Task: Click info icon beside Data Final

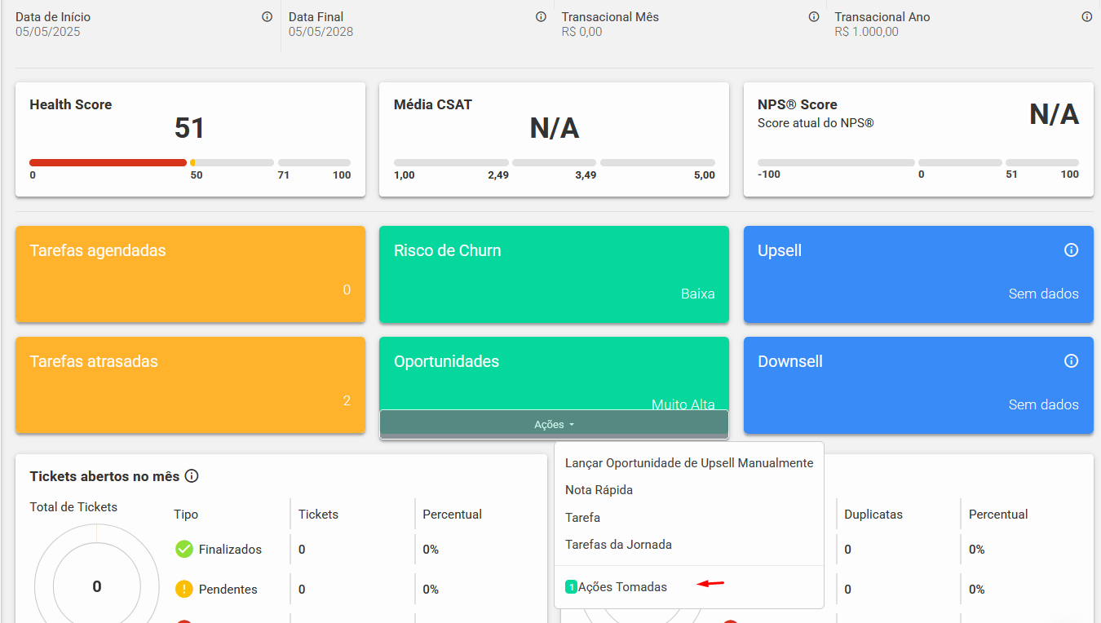Action: tap(541, 17)
